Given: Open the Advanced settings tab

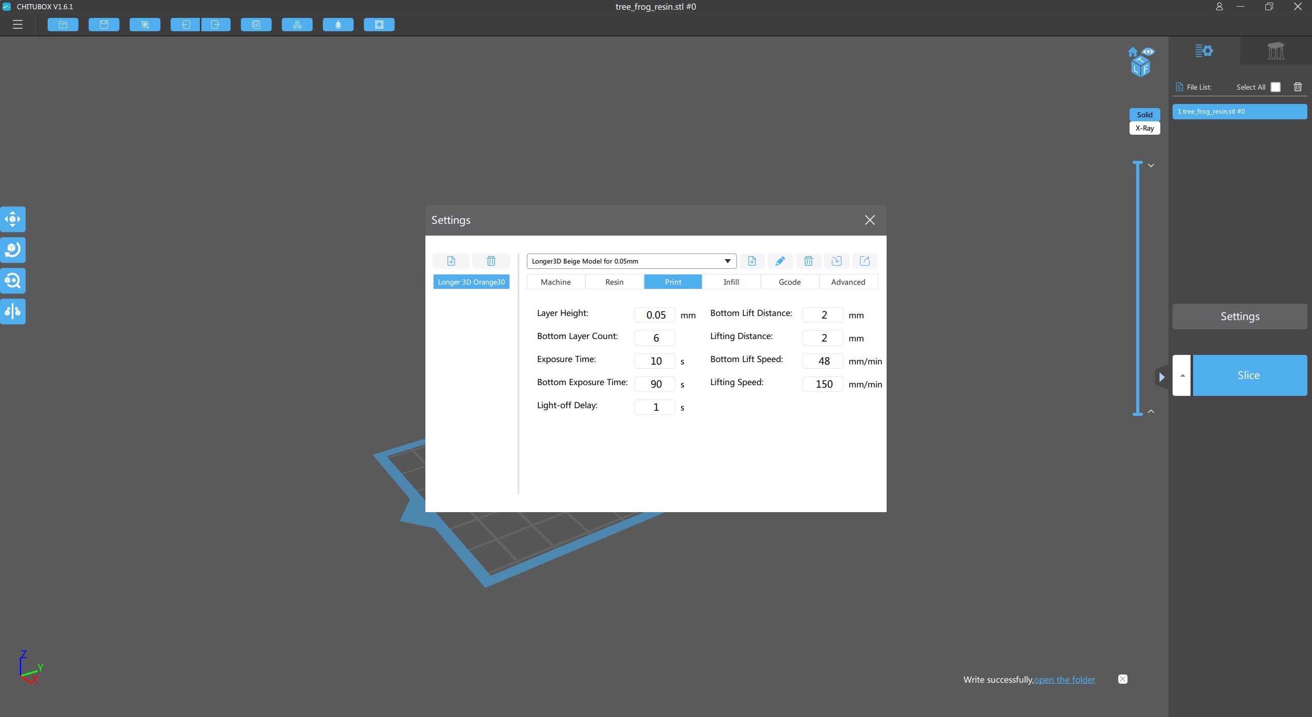Looking at the screenshot, I should pyautogui.click(x=848, y=282).
